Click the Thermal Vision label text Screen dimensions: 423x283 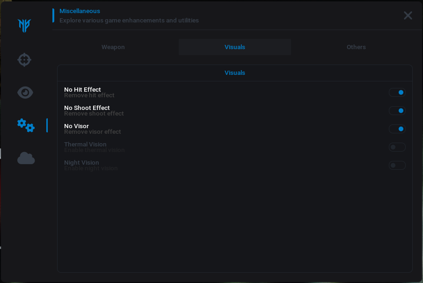[85, 145]
